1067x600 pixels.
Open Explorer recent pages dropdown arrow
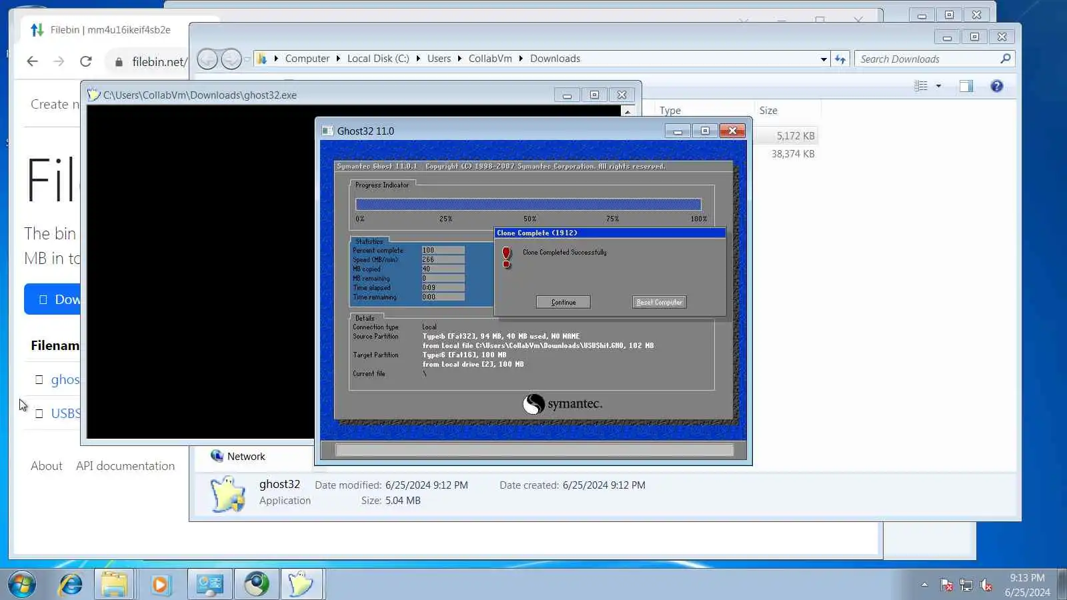click(247, 59)
